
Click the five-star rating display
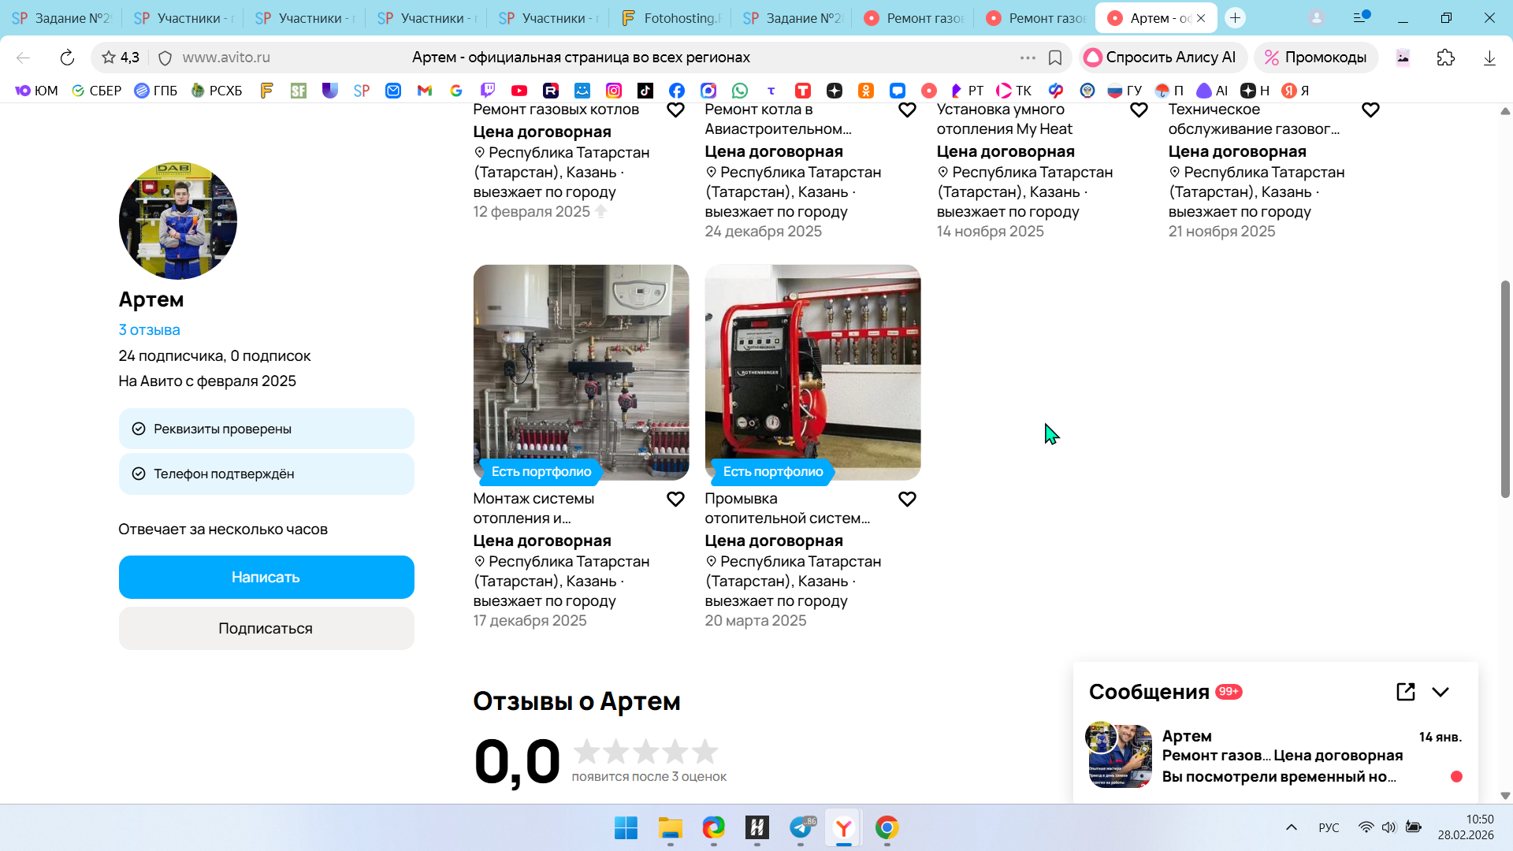coord(645,752)
